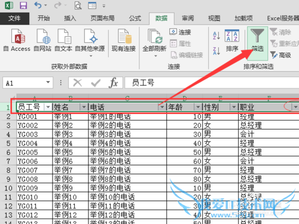Screen dimensions: 299x224
Task: Select cell 举例3
Action: 71,134
